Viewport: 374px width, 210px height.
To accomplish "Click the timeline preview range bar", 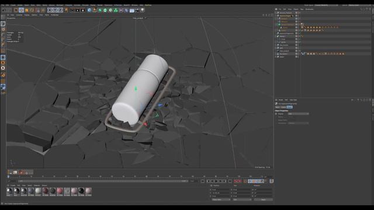I will (103, 181).
